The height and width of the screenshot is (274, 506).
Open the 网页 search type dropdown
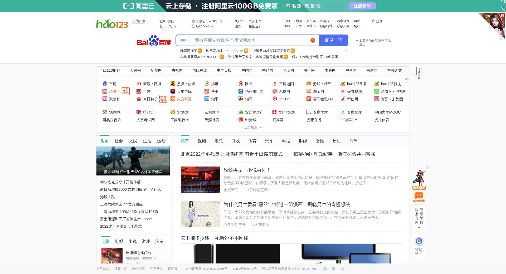pos(184,40)
